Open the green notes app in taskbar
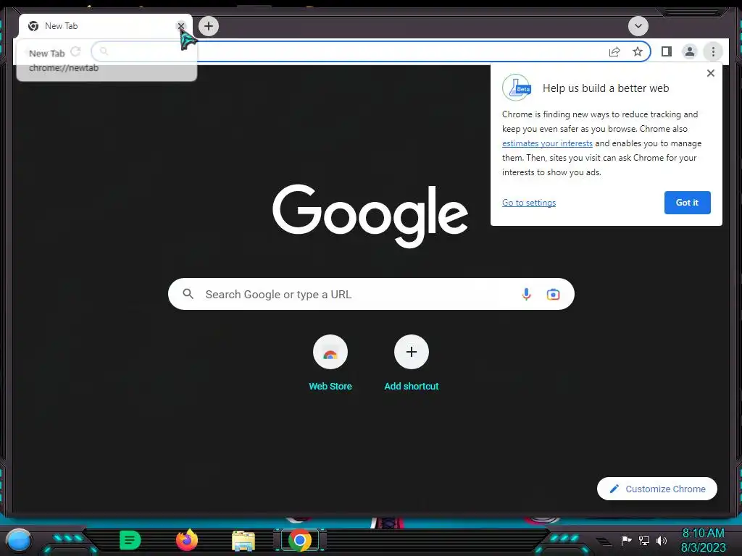 click(130, 540)
